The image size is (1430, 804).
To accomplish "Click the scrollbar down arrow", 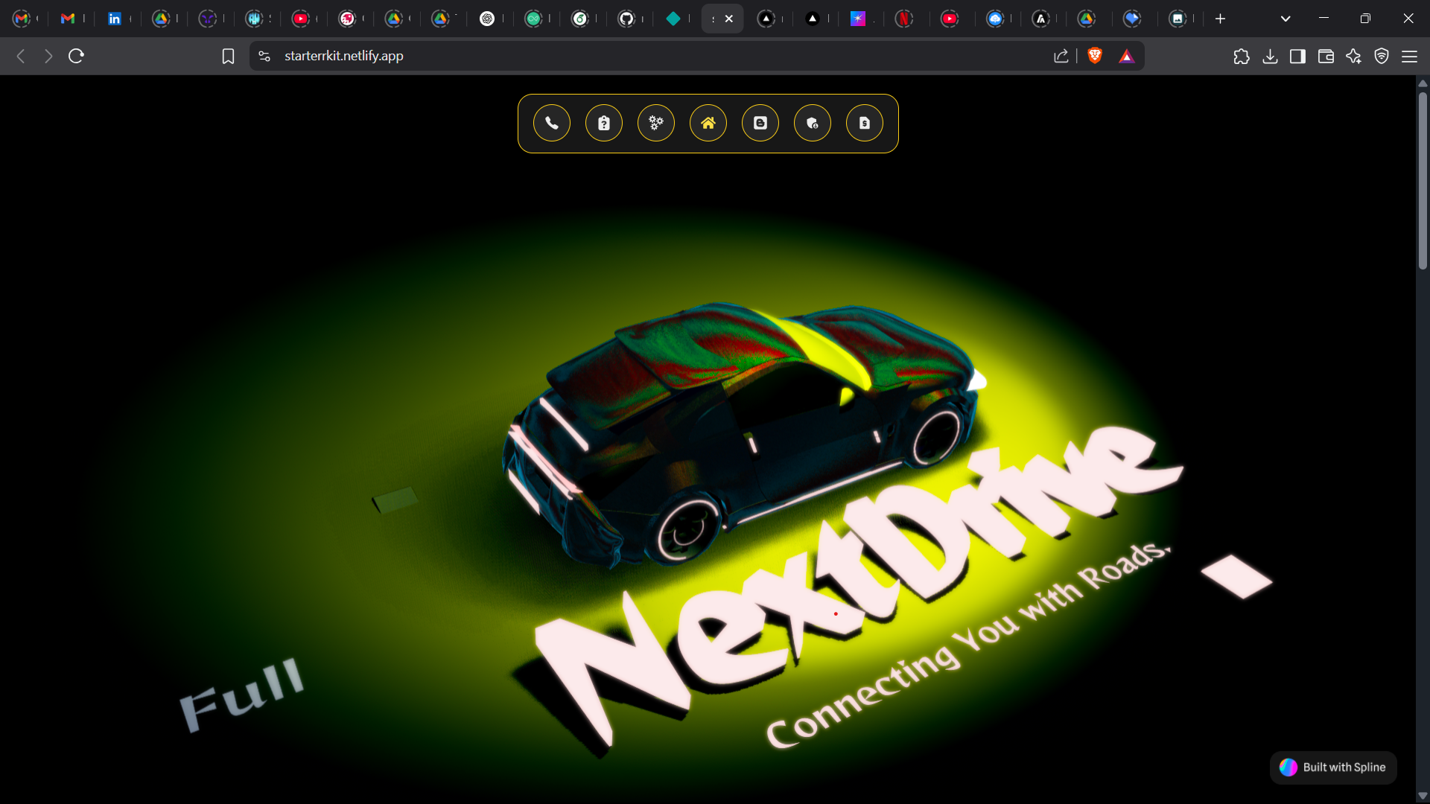I will point(1423,796).
